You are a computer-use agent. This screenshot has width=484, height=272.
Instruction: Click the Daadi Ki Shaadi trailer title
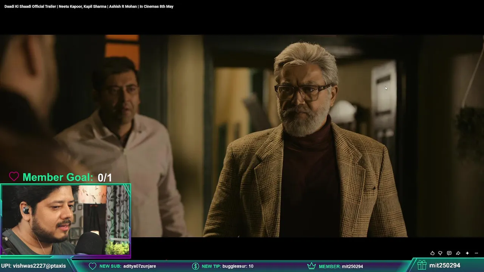(x=89, y=6)
